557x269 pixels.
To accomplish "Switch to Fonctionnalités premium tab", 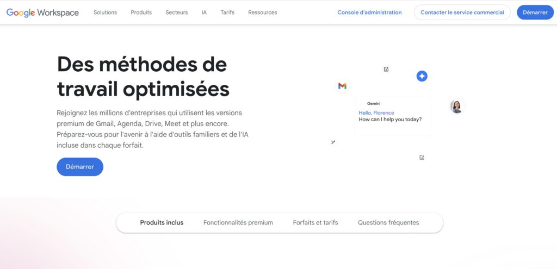I will click(x=238, y=223).
